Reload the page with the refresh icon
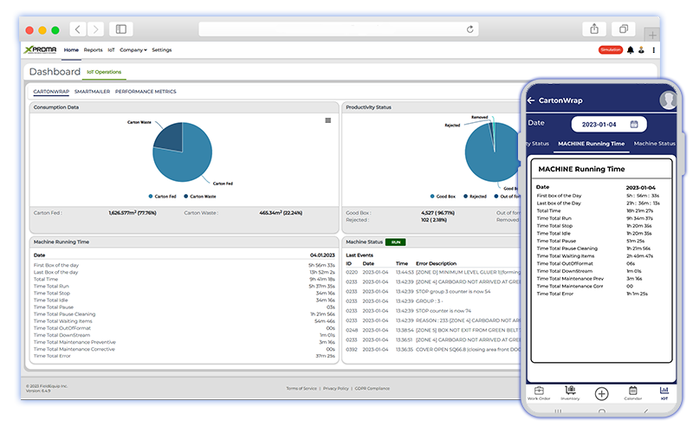This screenshot has width=693, height=433. point(470,29)
